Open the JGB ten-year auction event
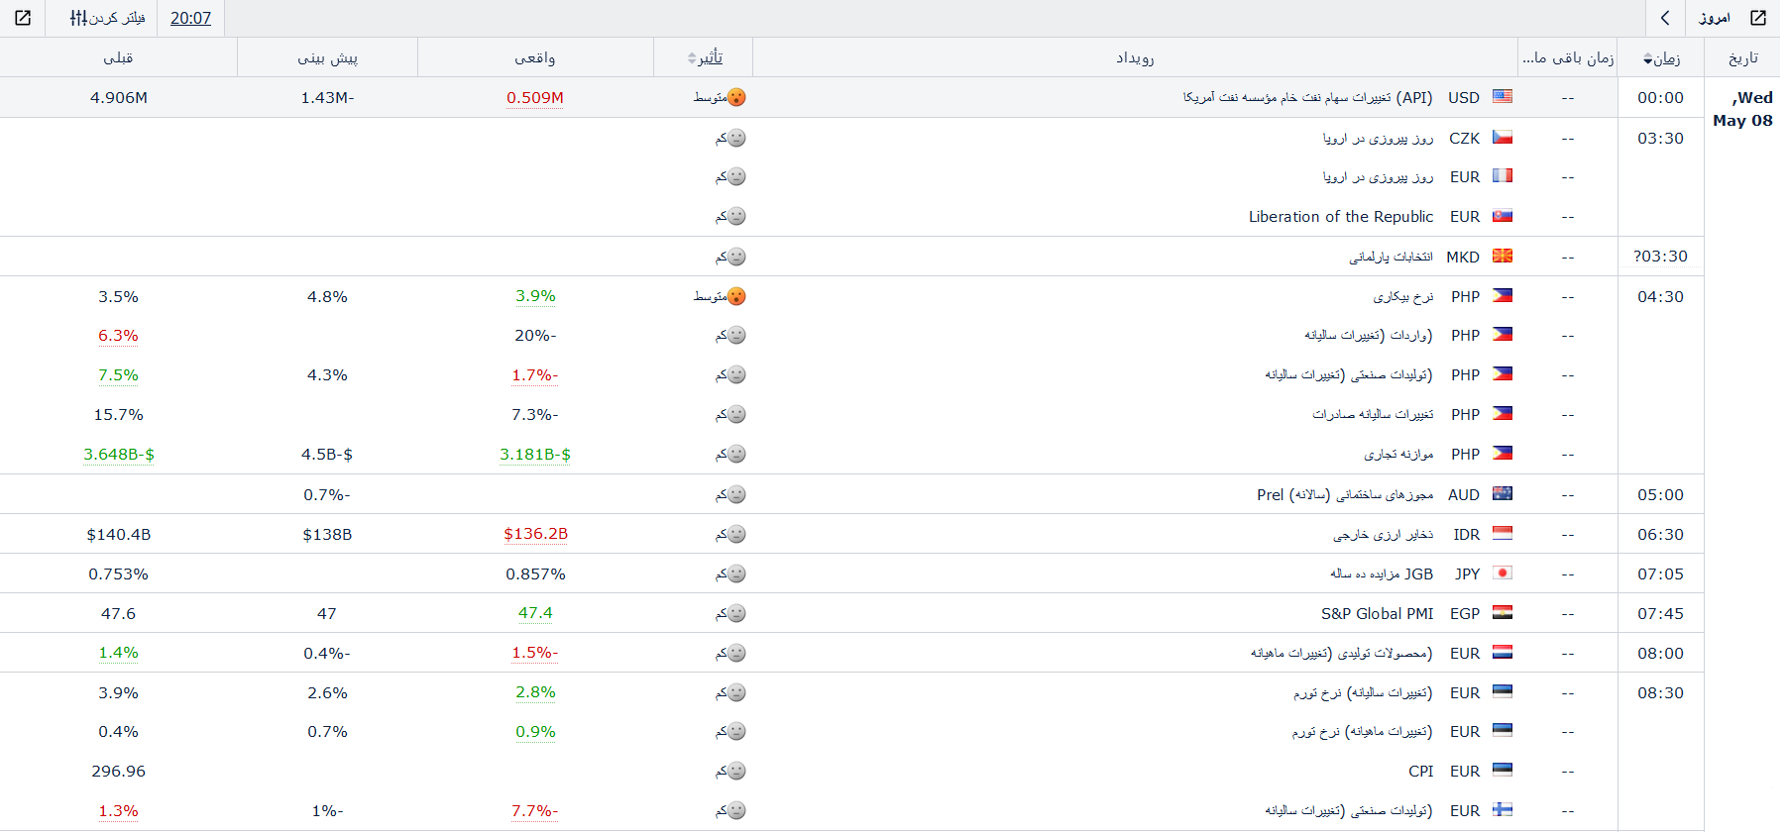The image size is (1787, 833). click(1382, 573)
